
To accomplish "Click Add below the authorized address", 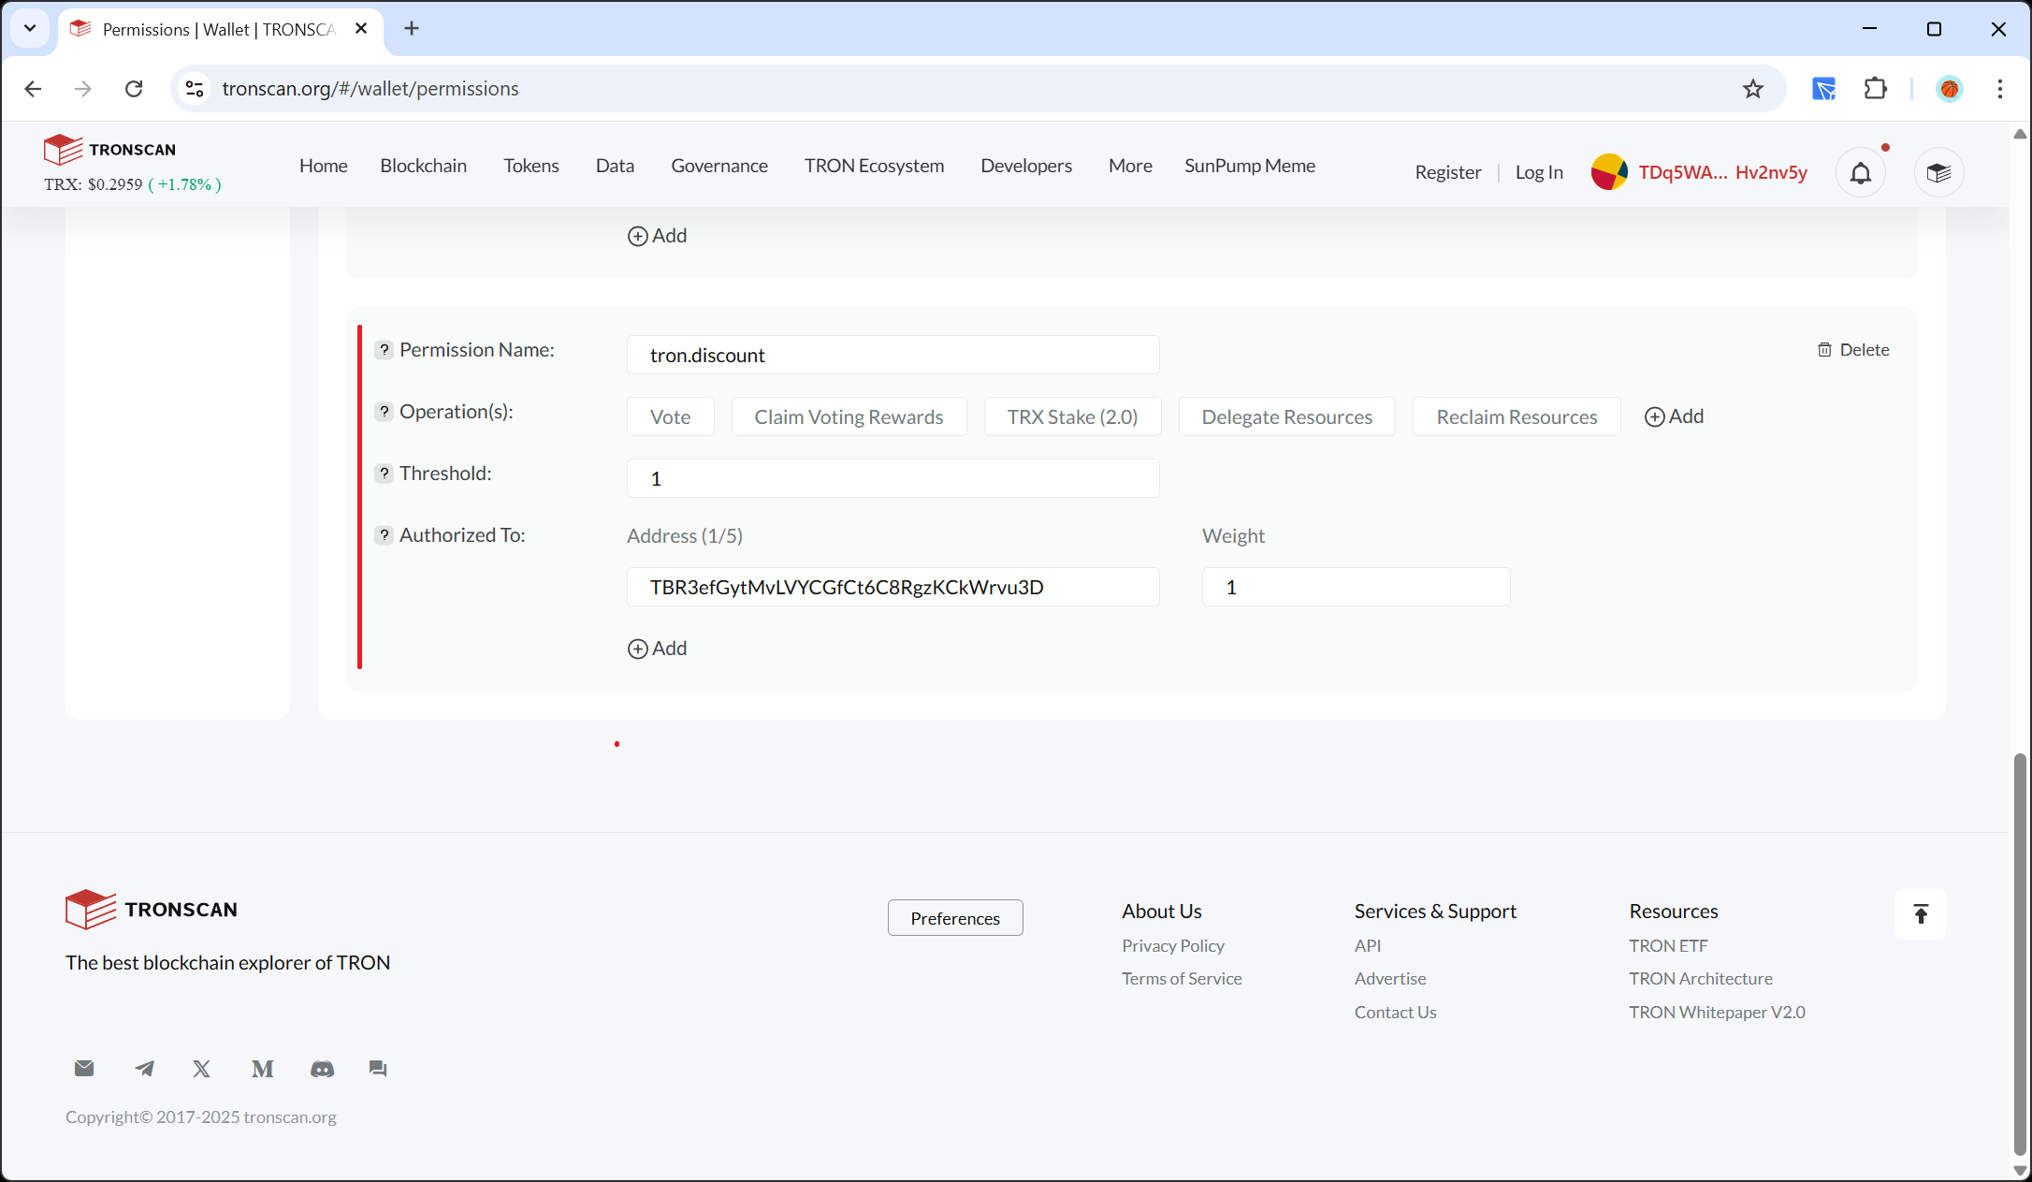I will click(x=658, y=649).
